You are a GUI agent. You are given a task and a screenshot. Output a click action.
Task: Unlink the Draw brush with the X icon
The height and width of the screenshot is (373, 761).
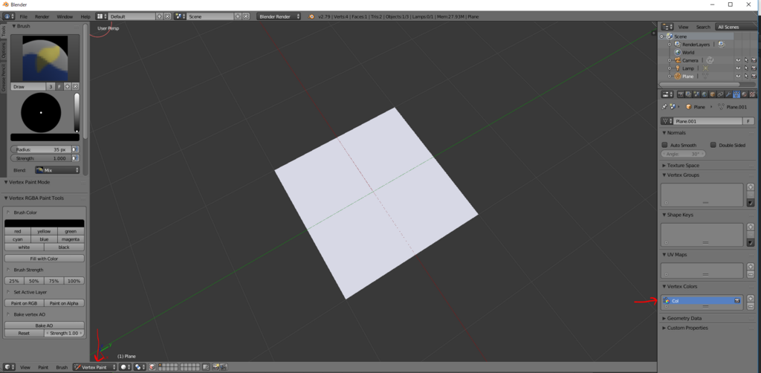tap(75, 86)
